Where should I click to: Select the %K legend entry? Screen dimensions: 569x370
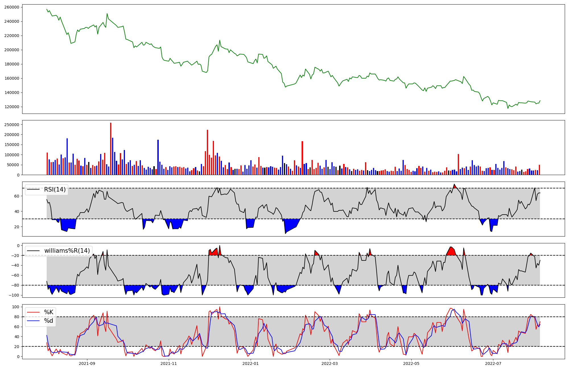tap(49, 312)
